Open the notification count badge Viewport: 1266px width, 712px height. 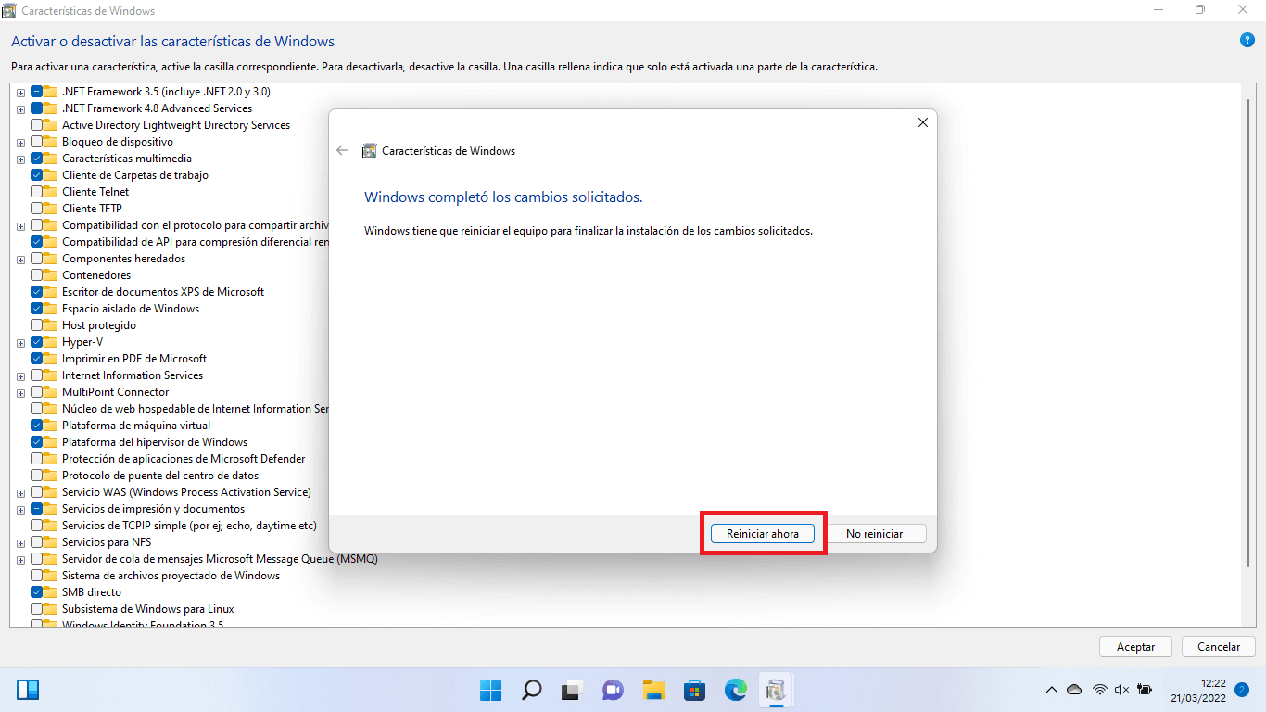1242,690
